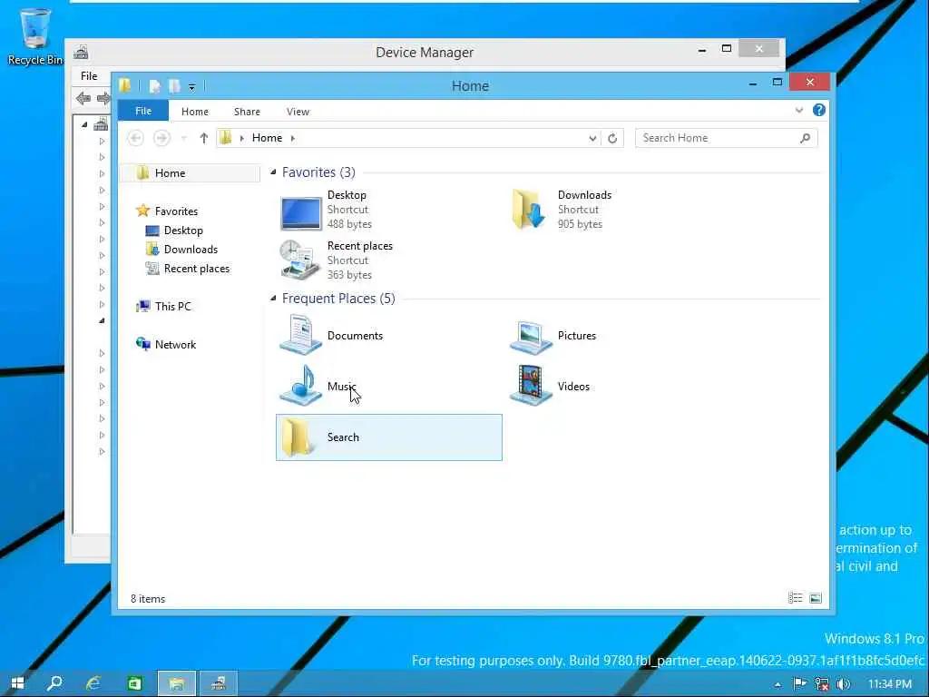Viewport: 929px width, 697px height.
Task: Click the Search Home input field
Action: (726, 138)
